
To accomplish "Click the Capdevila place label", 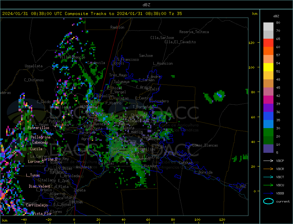I will pos(96,63).
